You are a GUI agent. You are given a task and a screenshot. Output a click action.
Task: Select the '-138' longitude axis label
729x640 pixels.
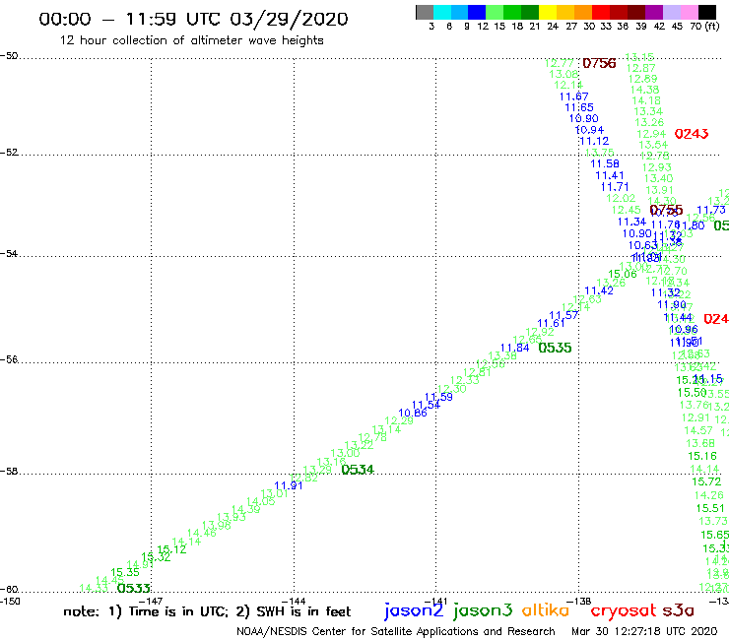point(579,602)
